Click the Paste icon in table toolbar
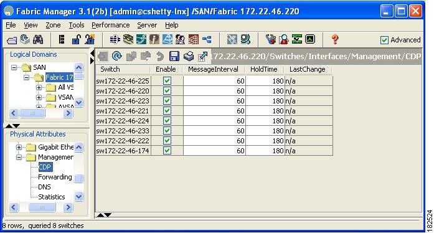 click(145, 56)
